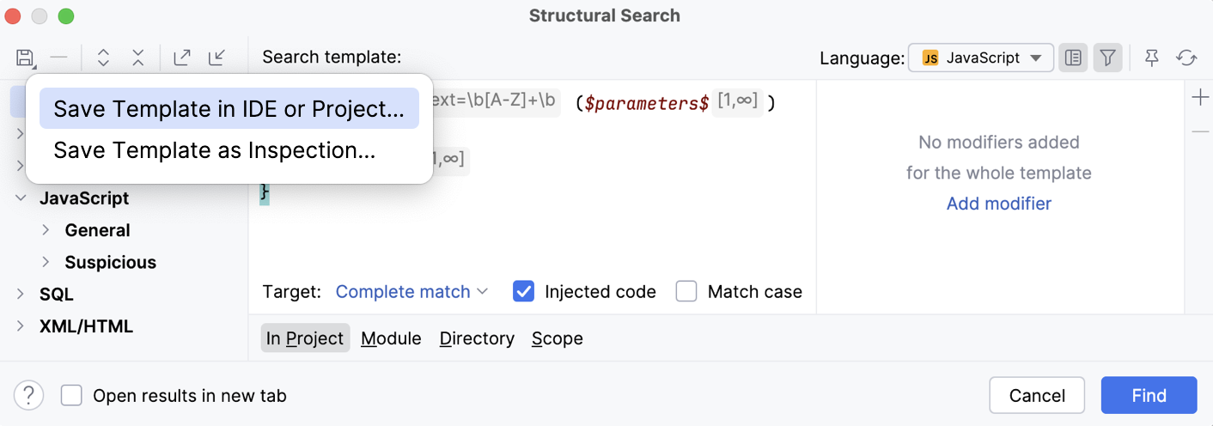1213x426 pixels.
Task: Pin the Structural Search dialog
Action: pos(1152,58)
